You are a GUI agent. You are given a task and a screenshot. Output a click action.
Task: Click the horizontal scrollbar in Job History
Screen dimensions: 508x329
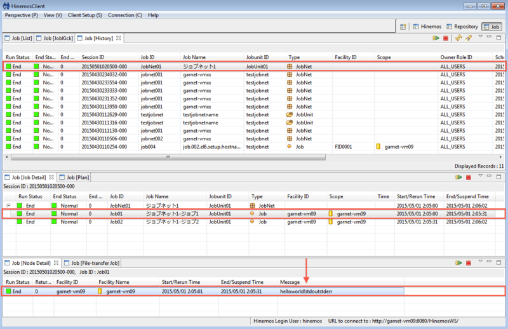pyautogui.click(x=168, y=158)
